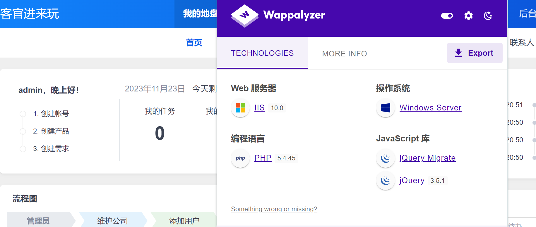Screen dimensions: 536x227
Task: Click the JavaScript 库 category heading
Action: [x=403, y=138]
